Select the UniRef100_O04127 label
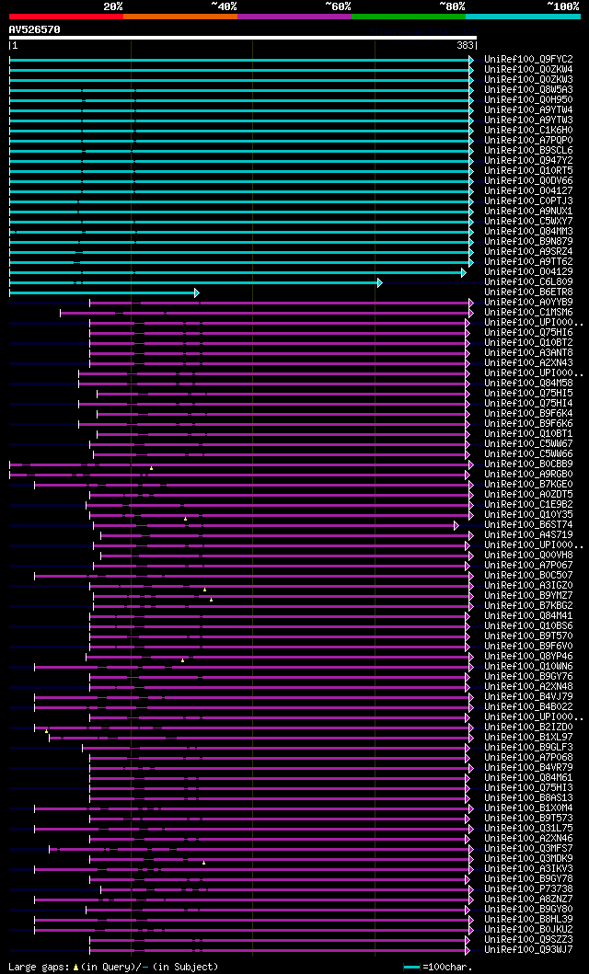Viewport: 589px width, 974px height. [x=529, y=191]
